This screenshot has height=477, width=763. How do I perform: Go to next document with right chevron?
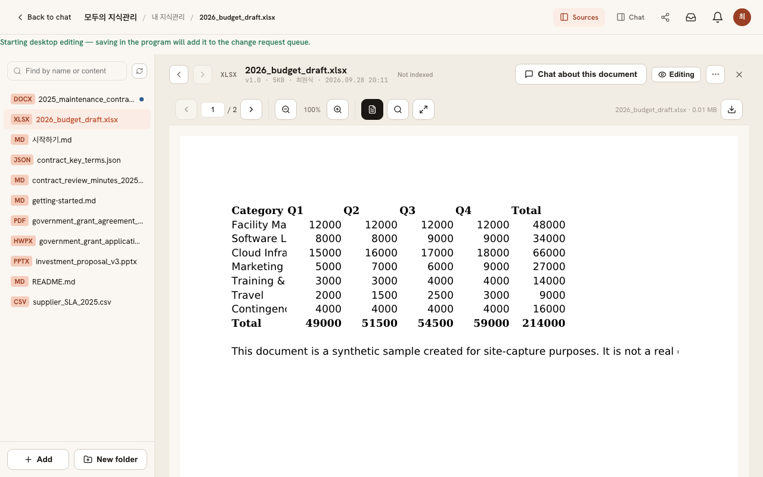(203, 75)
